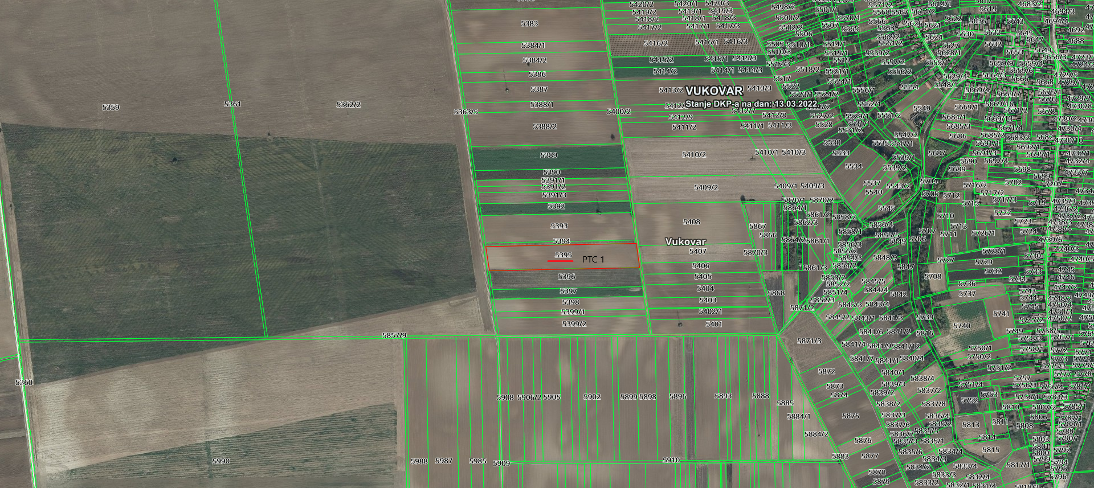Click parcel 5902
1094x488 pixels.
click(592, 397)
